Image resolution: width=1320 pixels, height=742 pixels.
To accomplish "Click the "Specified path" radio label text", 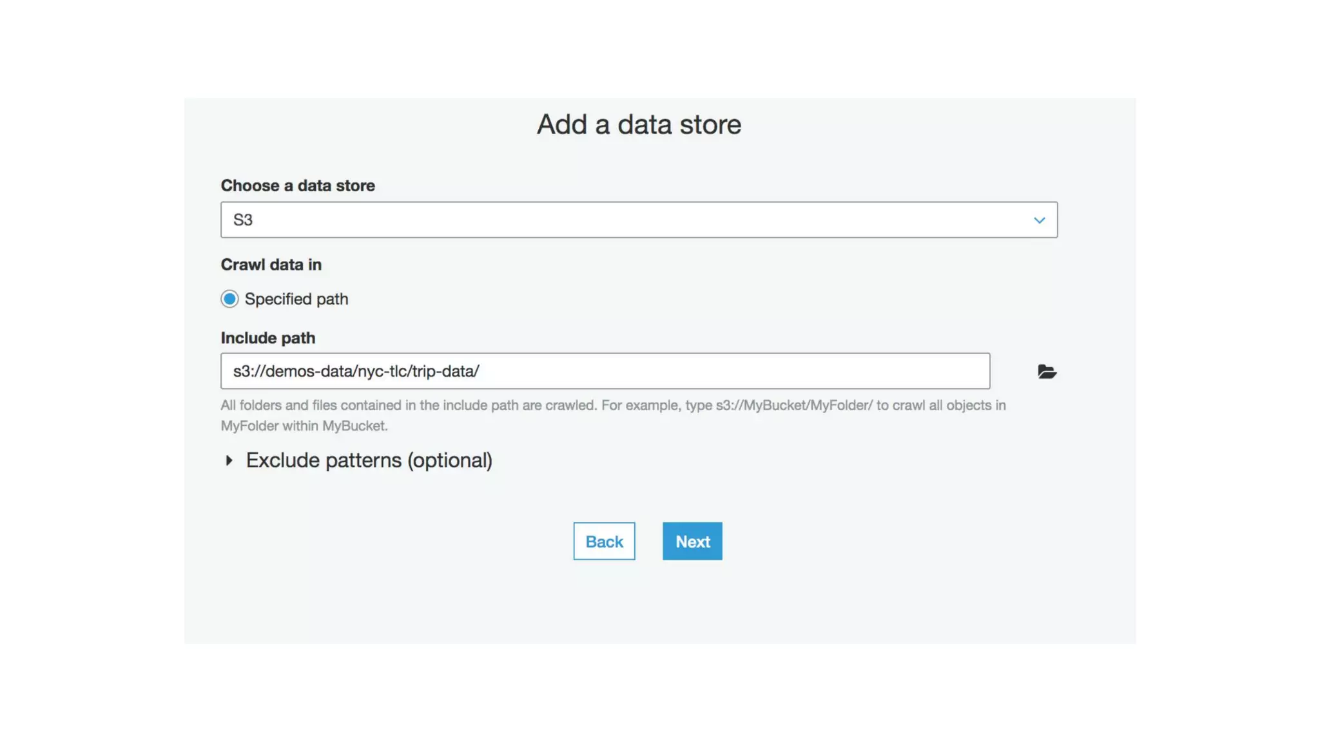I will (x=296, y=299).
